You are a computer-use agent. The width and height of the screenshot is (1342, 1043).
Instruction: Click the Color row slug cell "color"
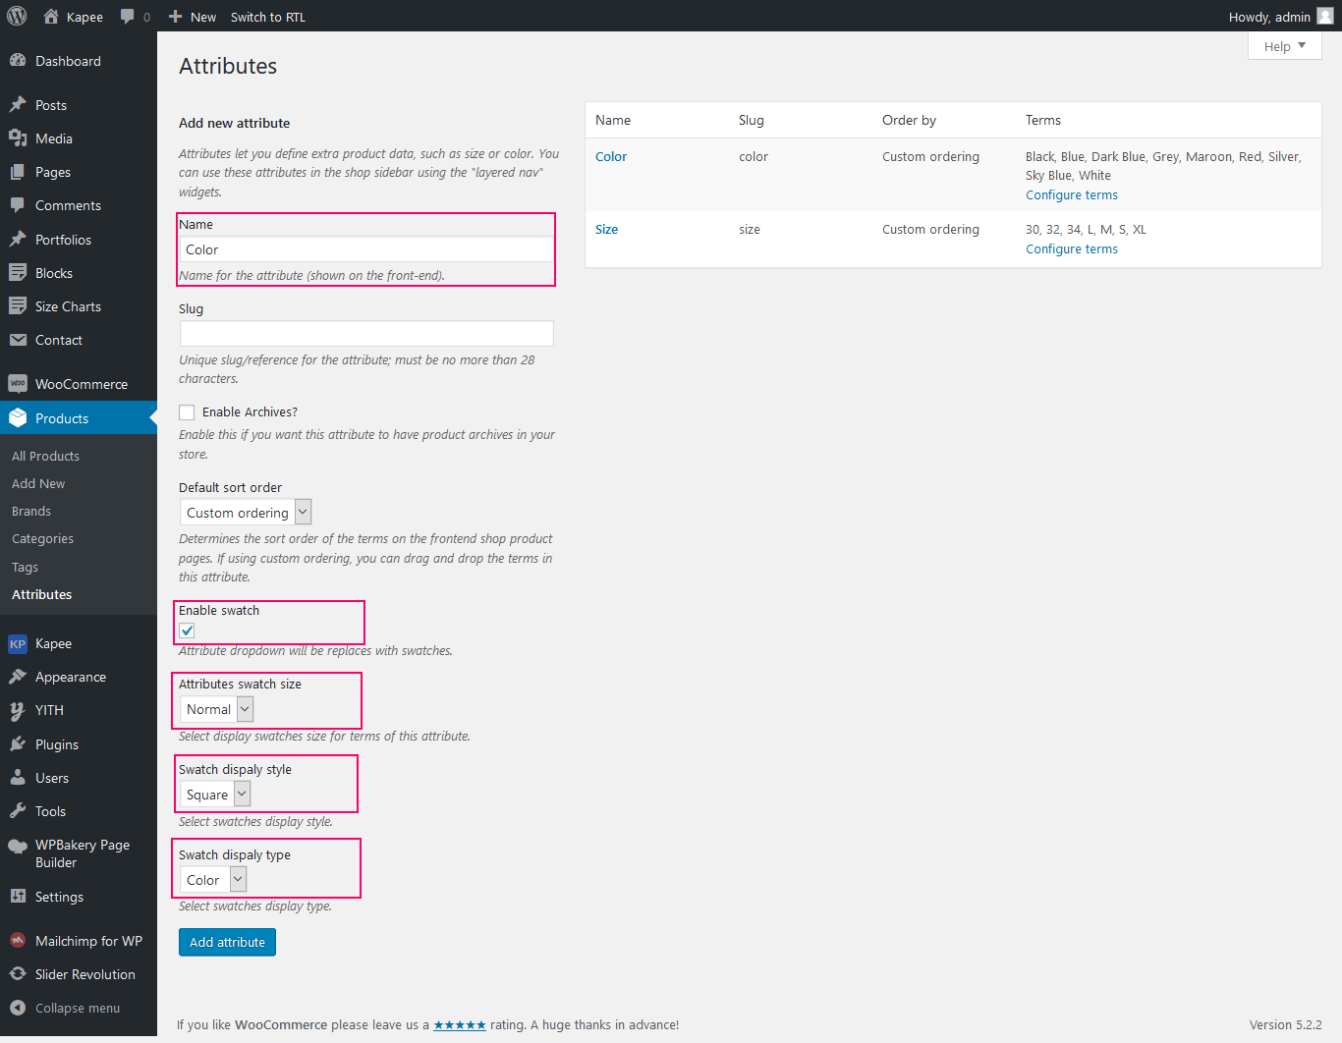pos(754,156)
